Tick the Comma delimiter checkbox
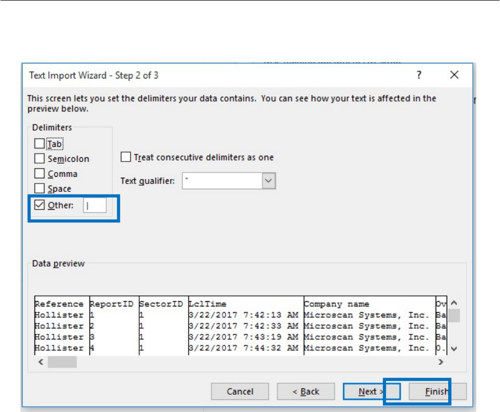The height and width of the screenshot is (412, 500). pos(40,174)
